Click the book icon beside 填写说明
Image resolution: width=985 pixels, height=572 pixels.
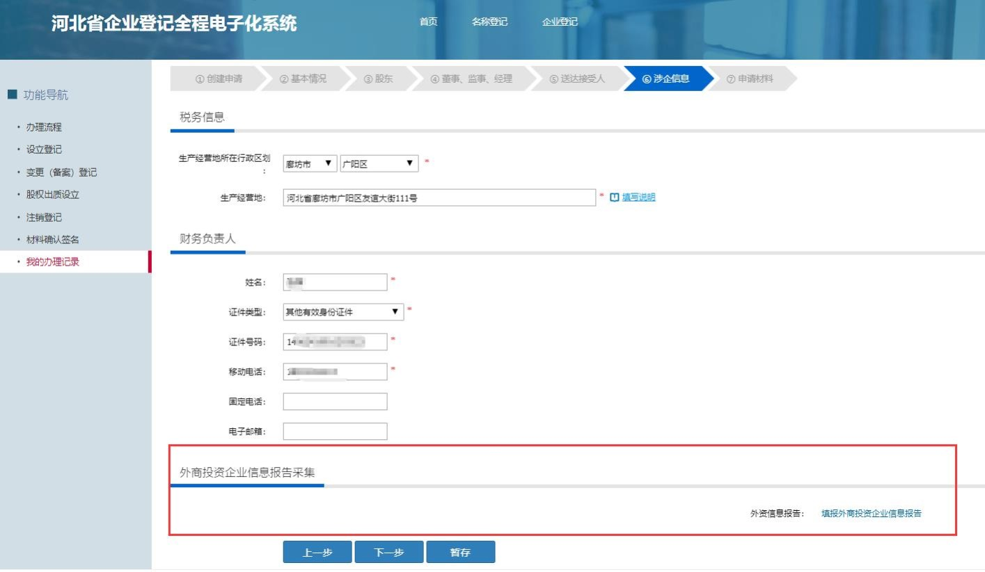(614, 197)
